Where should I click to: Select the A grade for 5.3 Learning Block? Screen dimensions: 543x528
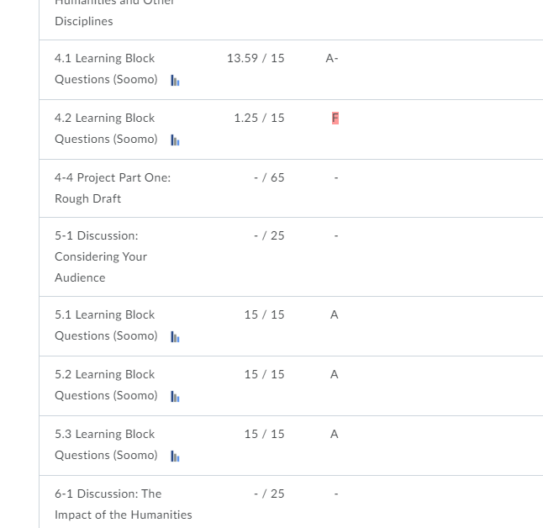[x=335, y=434]
